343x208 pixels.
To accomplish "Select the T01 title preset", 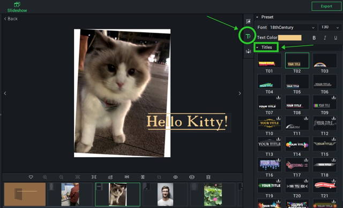I will [x=269, y=60].
